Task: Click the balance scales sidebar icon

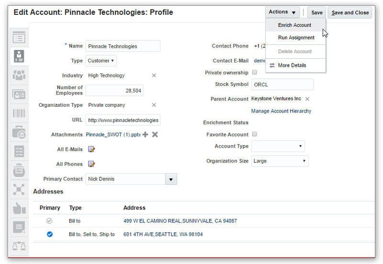Action: tap(18, 246)
